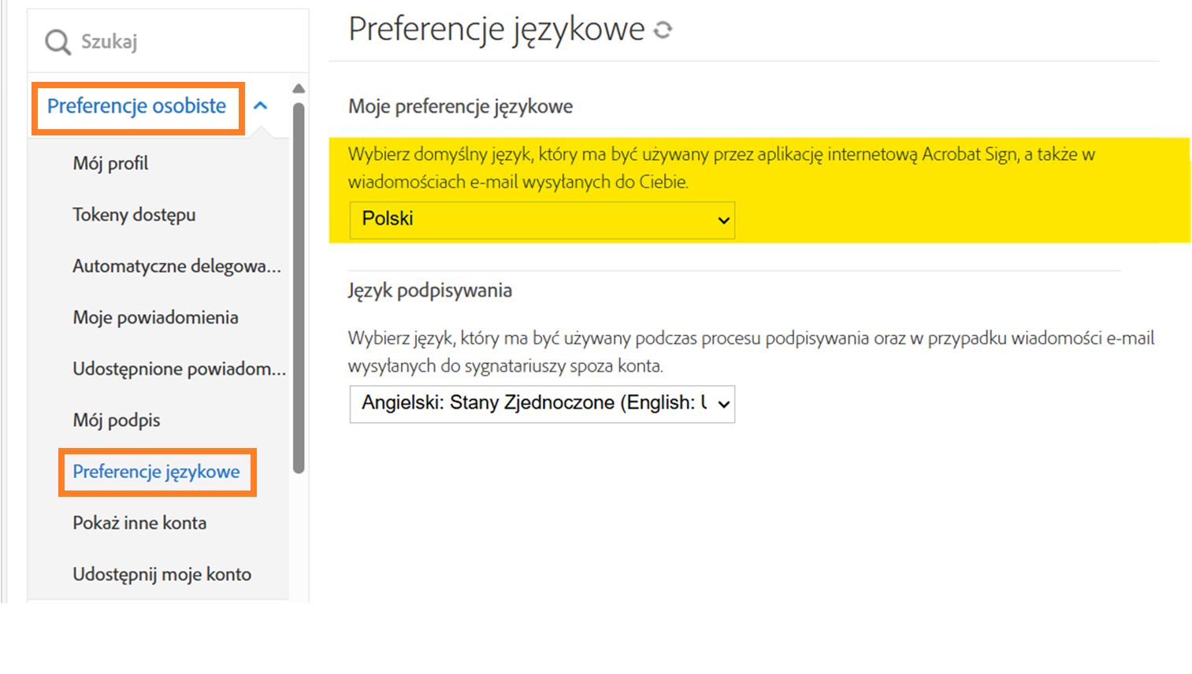
Task: Click the Szukaj search field
Action: coord(168,41)
